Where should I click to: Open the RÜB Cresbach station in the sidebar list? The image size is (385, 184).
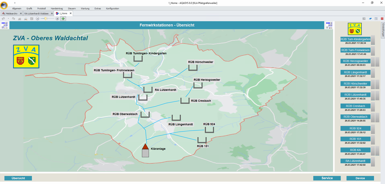pos(355,106)
